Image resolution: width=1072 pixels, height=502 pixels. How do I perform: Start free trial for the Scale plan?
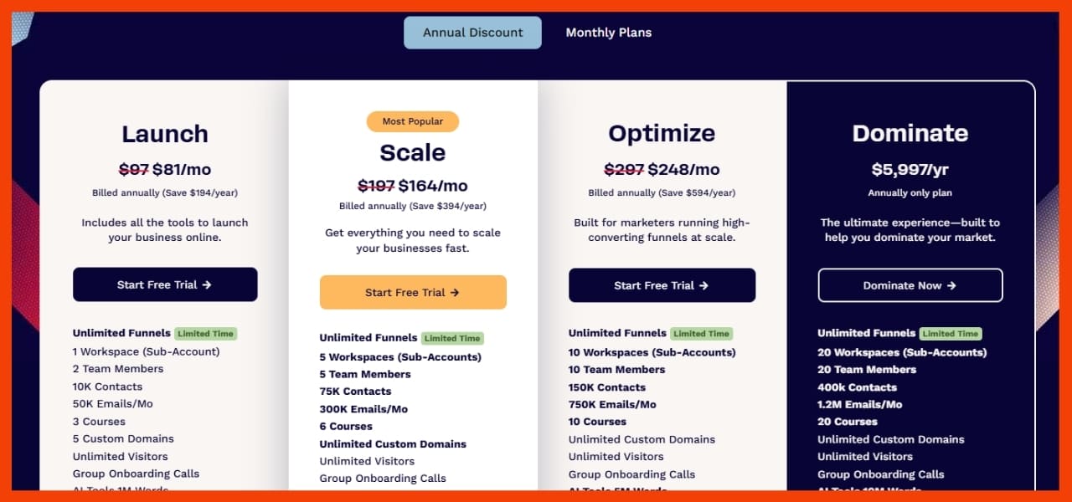click(413, 292)
